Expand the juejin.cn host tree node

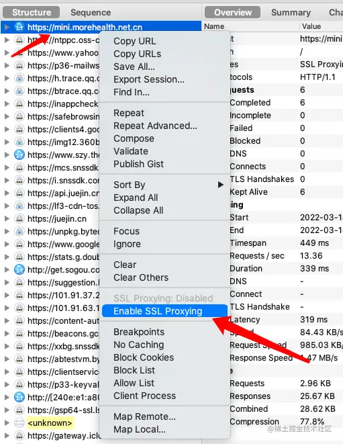[7, 218]
